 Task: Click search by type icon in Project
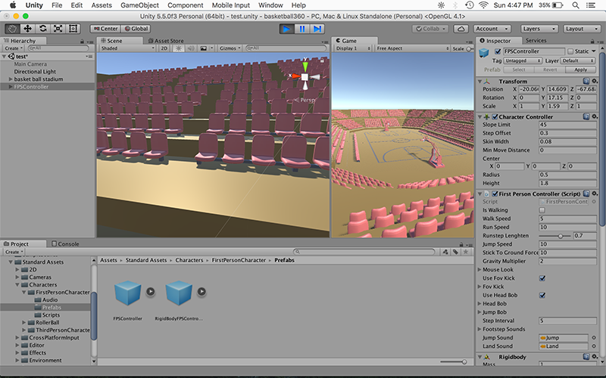445,252
